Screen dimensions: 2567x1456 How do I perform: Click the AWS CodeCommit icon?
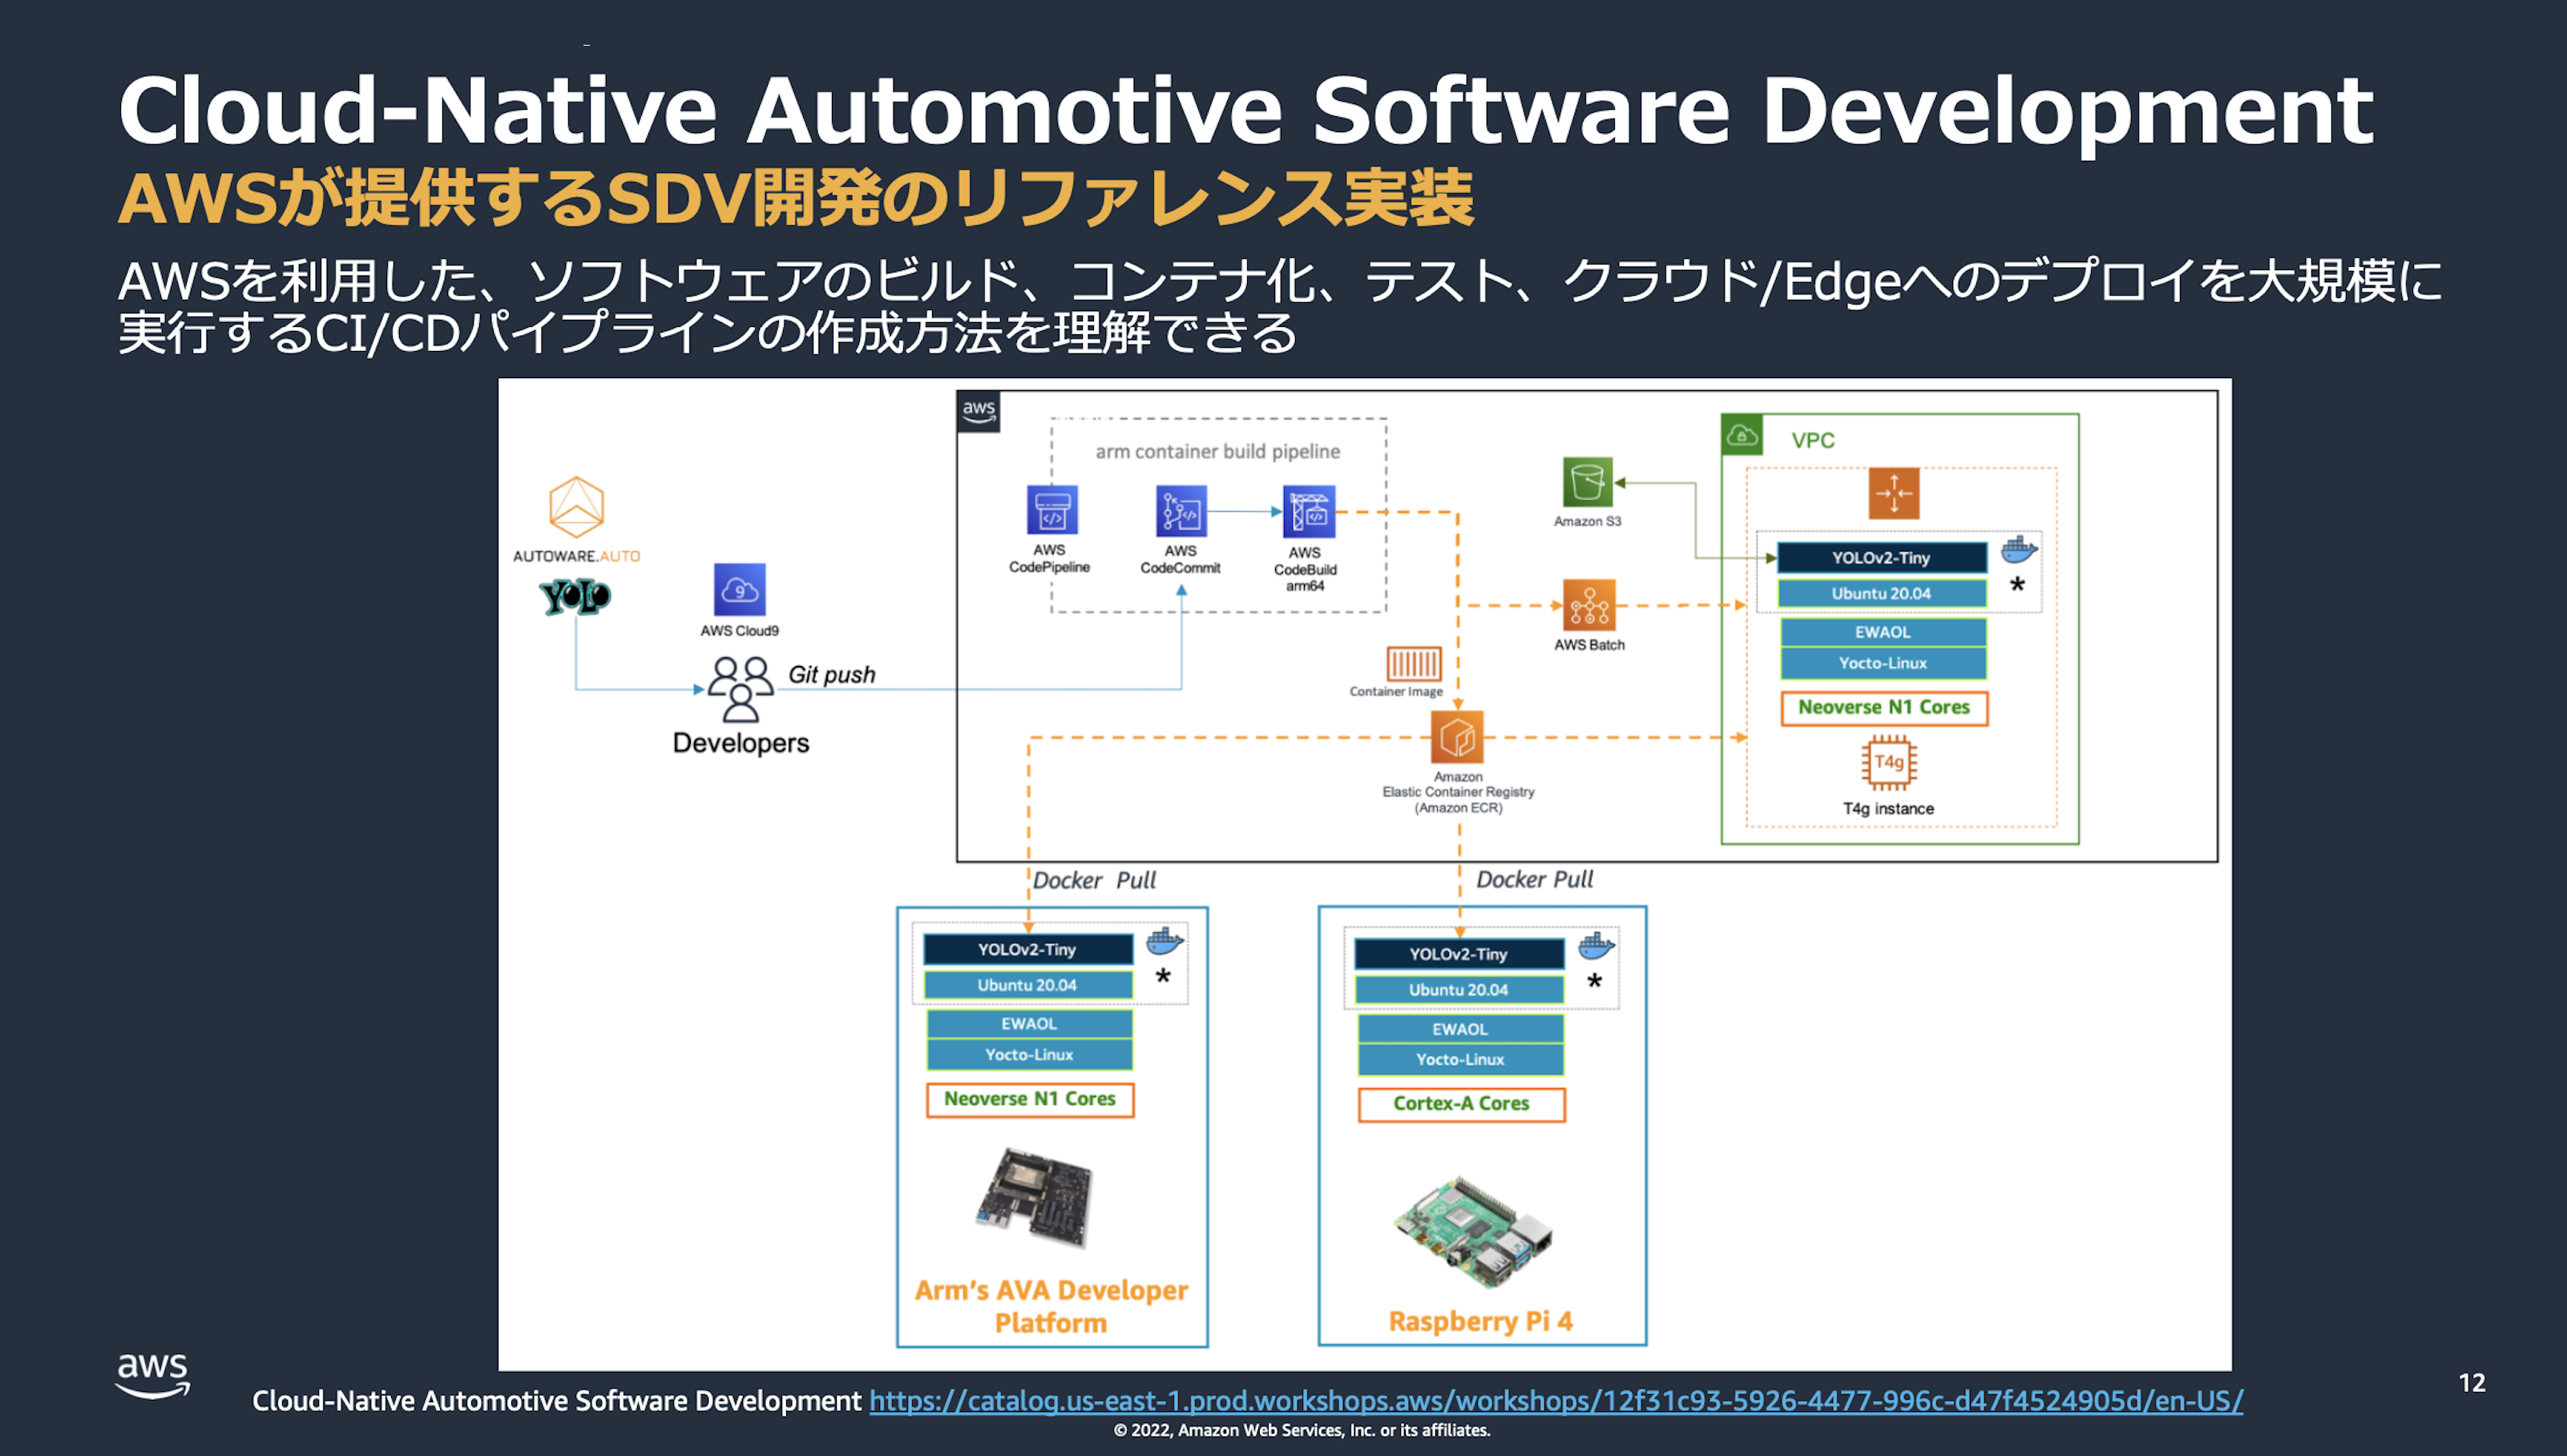(x=1181, y=511)
